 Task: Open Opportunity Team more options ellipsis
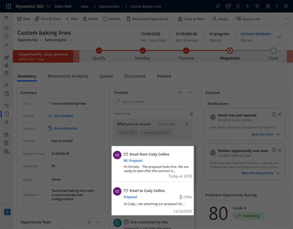[98, 222]
